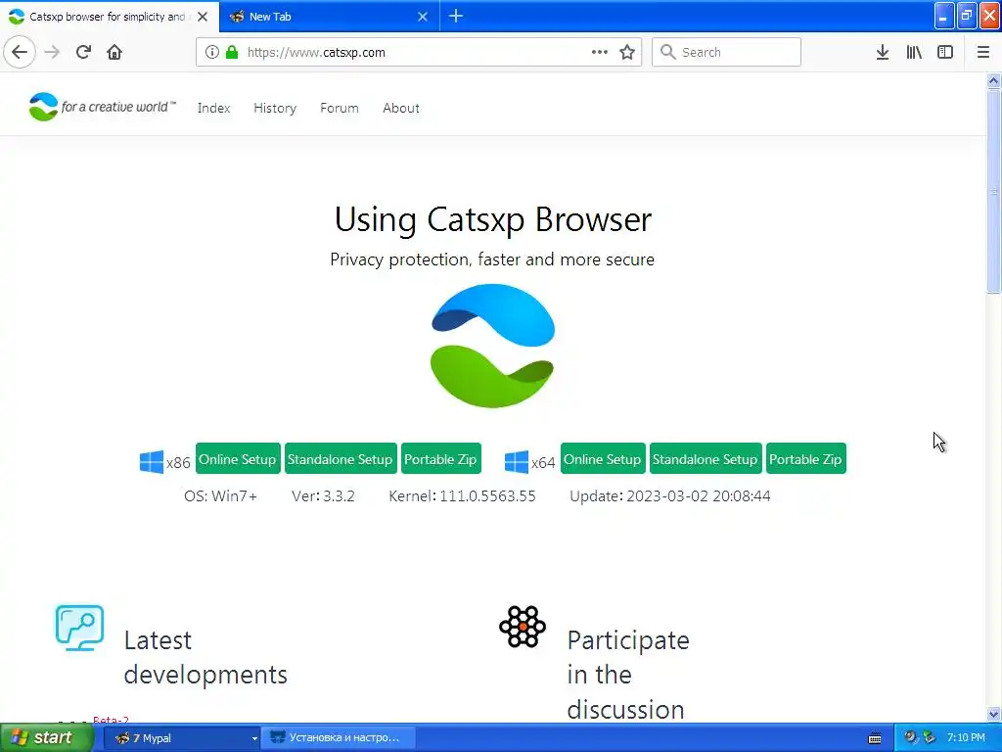The image size is (1002, 752).
Task: Click the Ver: 3.3.2 text
Action: tap(323, 496)
